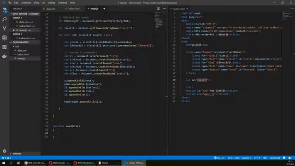This screenshot has width=295, height=166.
Task: Click the VS Code logo in title bar
Action: (x=3, y=3)
